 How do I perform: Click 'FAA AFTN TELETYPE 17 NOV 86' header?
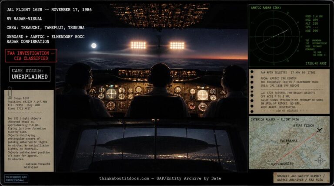click(x=288, y=72)
